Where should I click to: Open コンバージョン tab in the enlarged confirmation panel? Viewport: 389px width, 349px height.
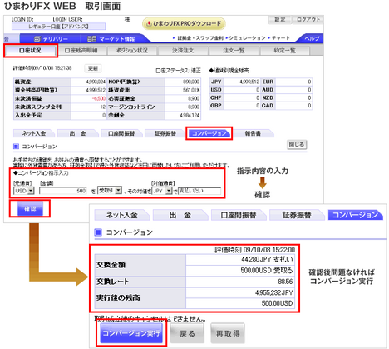point(355,215)
